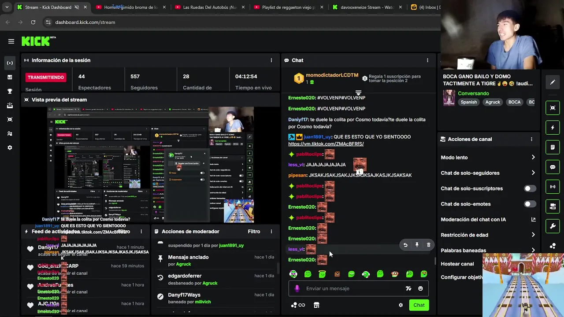Click the BOCA stream tag
This screenshot has height=317, width=564.
(x=514, y=102)
